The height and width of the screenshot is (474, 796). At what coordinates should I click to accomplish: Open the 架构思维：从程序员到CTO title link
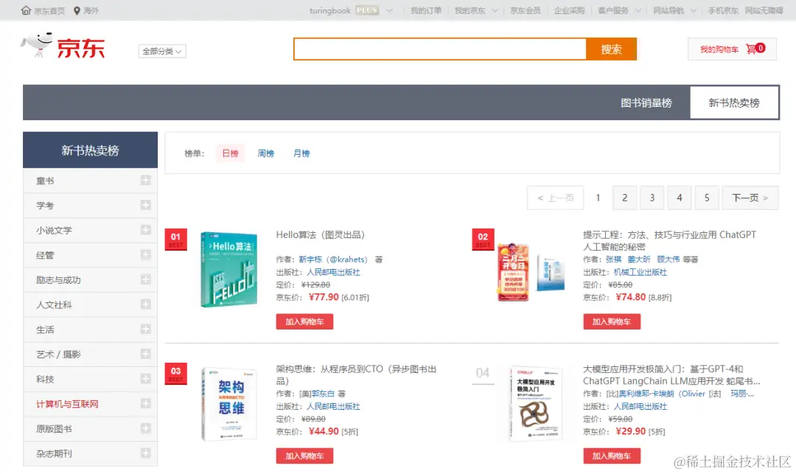(x=356, y=375)
